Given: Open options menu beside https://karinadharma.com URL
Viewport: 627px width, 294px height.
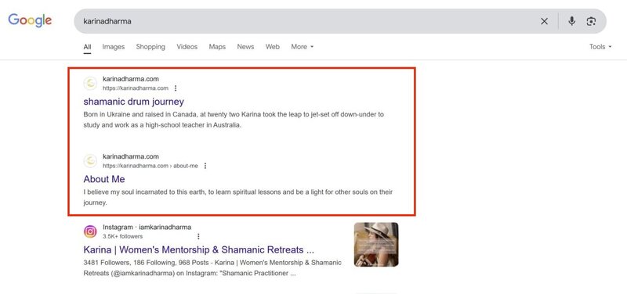Looking at the screenshot, I should click(x=175, y=88).
